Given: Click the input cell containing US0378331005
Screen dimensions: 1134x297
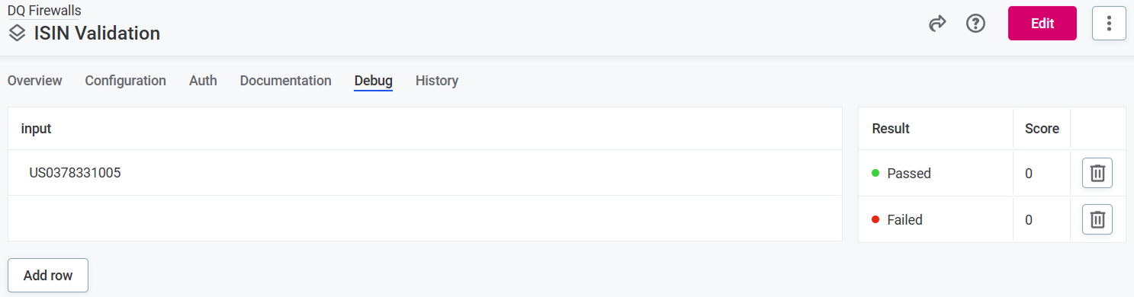Looking at the screenshot, I should pos(425,173).
